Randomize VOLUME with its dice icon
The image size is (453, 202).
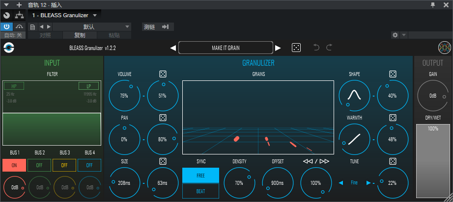pyautogui.click(x=163, y=74)
